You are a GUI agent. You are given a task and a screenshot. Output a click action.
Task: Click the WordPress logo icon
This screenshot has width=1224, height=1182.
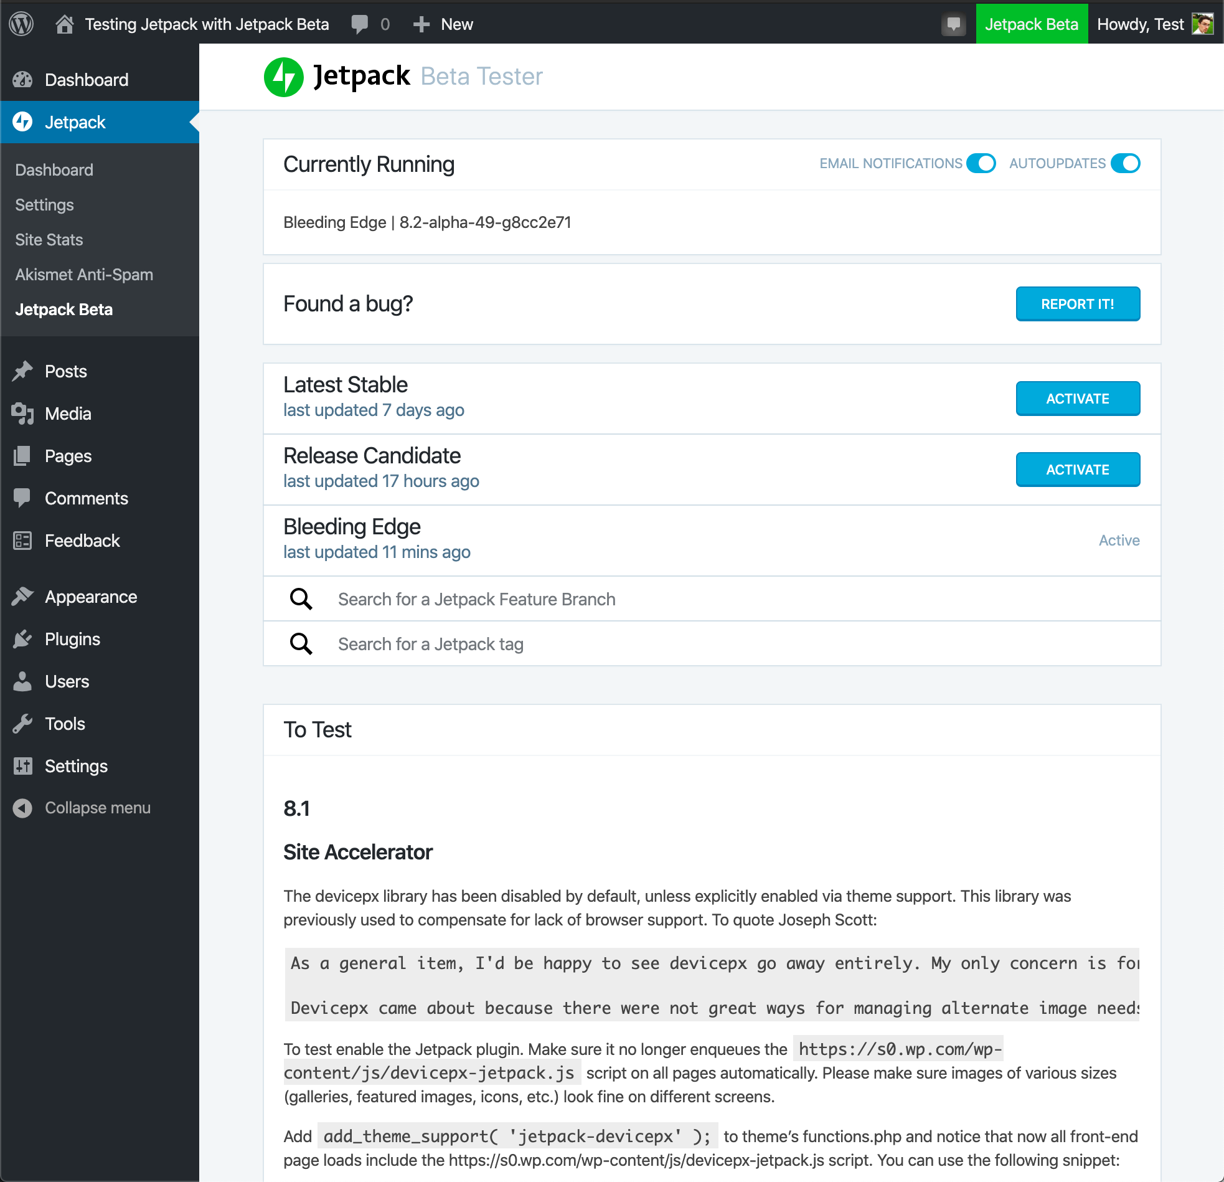tap(21, 24)
